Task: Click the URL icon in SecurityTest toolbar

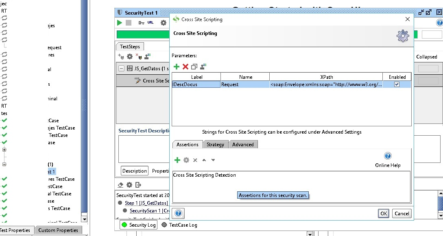Action: tap(151, 23)
